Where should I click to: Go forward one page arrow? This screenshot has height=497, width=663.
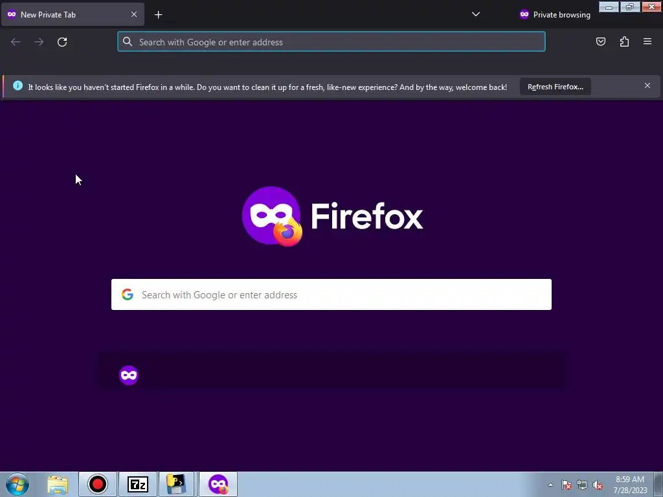[39, 42]
